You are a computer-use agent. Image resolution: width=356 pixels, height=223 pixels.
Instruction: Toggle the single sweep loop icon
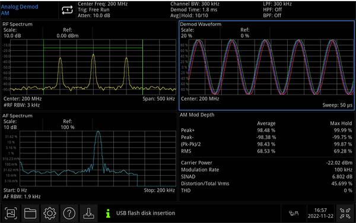pyautogui.click(x=67, y=10)
